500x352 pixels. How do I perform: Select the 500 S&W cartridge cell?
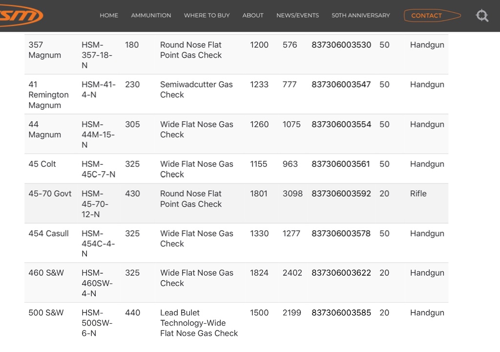(x=46, y=313)
